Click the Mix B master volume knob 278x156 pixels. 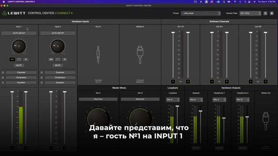pyautogui.click(x=140, y=119)
